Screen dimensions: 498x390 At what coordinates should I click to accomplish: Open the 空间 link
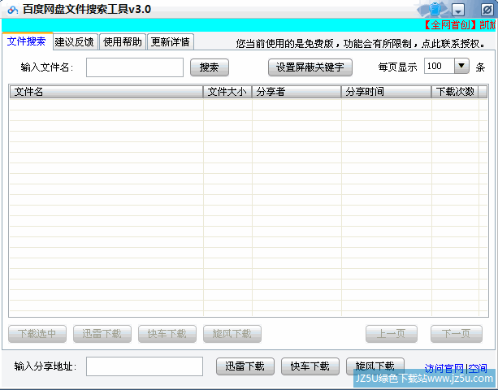click(x=478, y=369)
